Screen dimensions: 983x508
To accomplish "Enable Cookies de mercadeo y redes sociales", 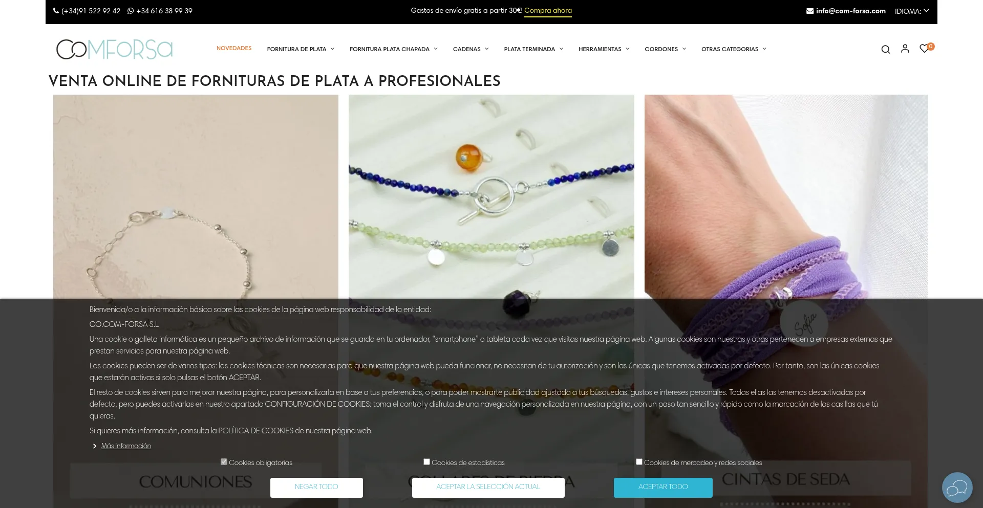I will click(x=639, y=462).
